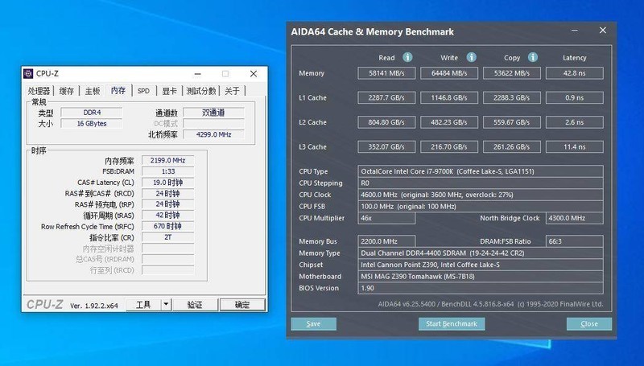Viewport: 644px width, 366px height.
Task: Click CAS# Latency 19.0 时钟 field
Action: coord(168,183)
